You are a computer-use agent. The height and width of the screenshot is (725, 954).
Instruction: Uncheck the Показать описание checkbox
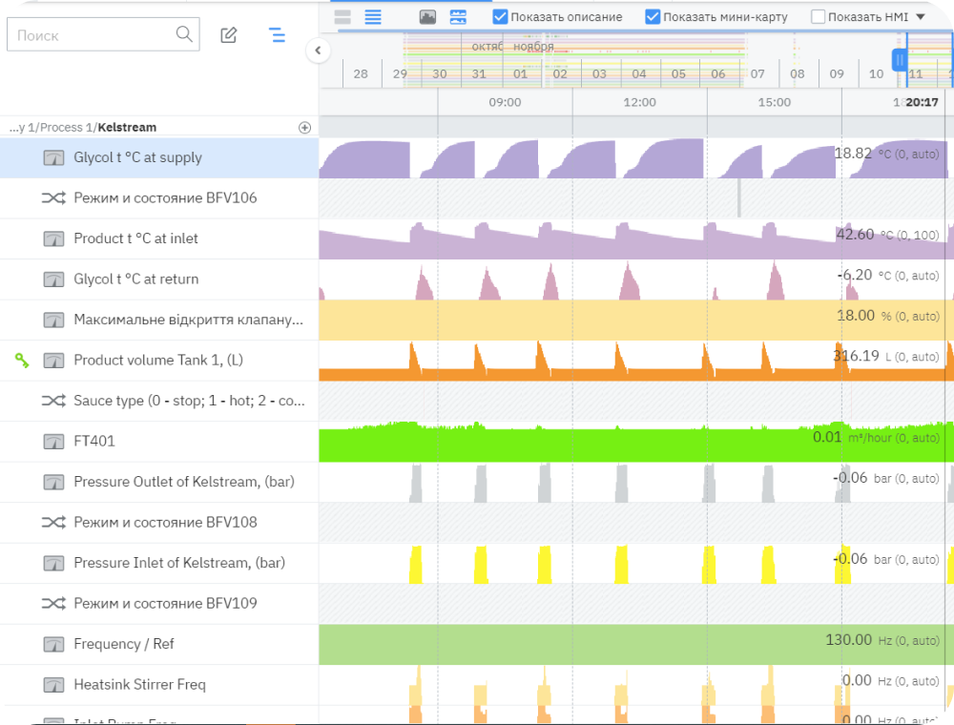click(x=500, y=17)
